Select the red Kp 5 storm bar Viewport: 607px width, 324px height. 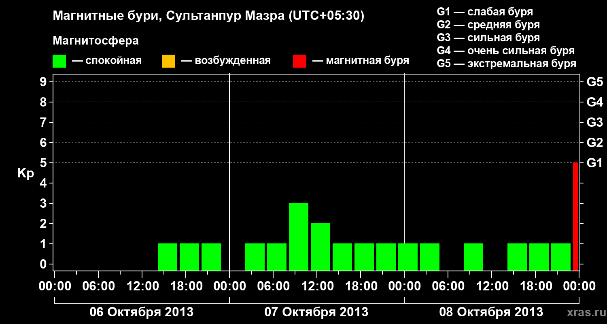(x=575, y=216)
